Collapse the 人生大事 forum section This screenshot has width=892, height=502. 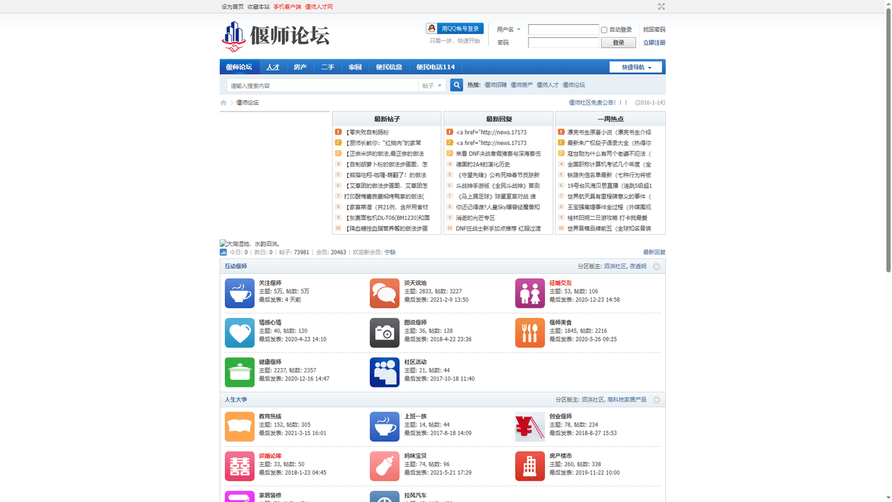click(657, 400)
